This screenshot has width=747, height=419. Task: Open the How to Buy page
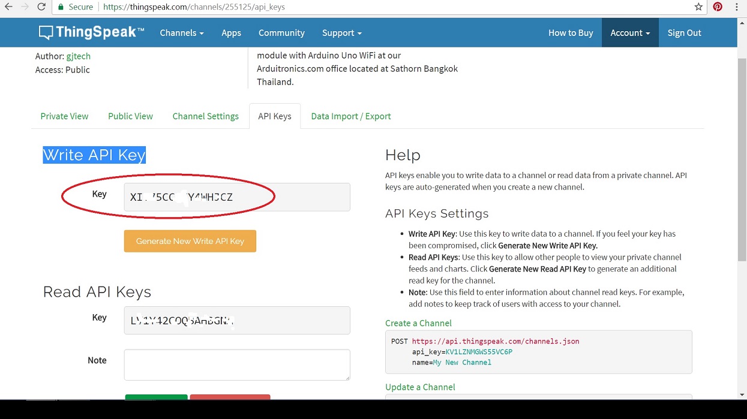(571, 33)
